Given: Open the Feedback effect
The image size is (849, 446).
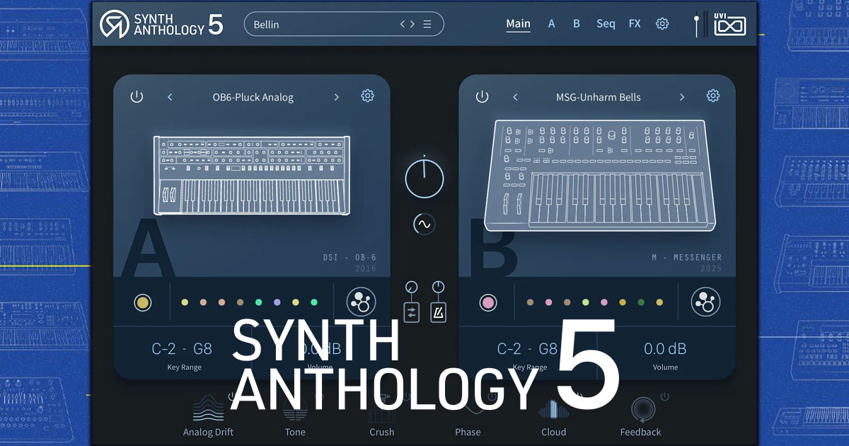Looking at the screenshot, I should click(641, 418).
